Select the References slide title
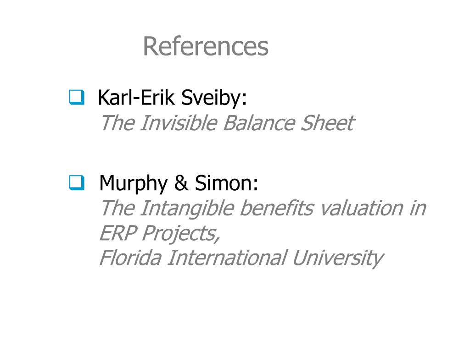 pyautogui.click(x=206, y=46)
